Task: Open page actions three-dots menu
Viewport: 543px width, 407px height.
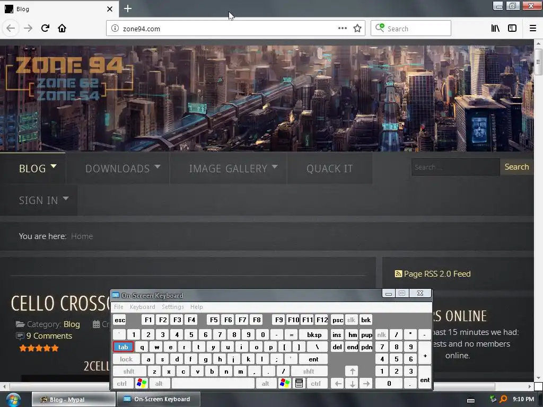Action: pyautogui.click(x=343, y=28)
